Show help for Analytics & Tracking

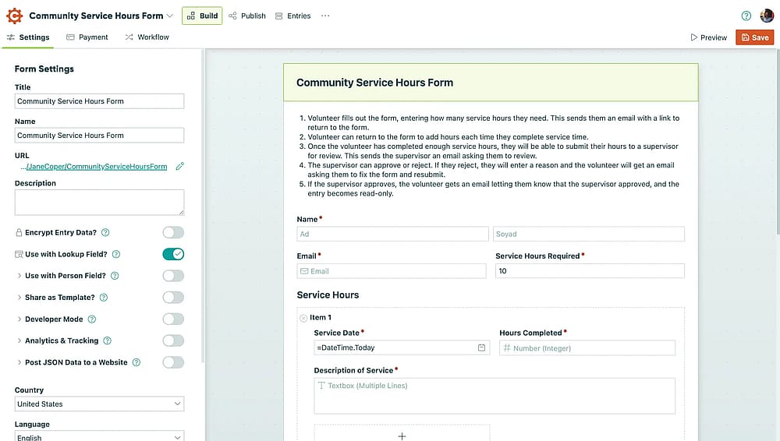tap(107, 340)
